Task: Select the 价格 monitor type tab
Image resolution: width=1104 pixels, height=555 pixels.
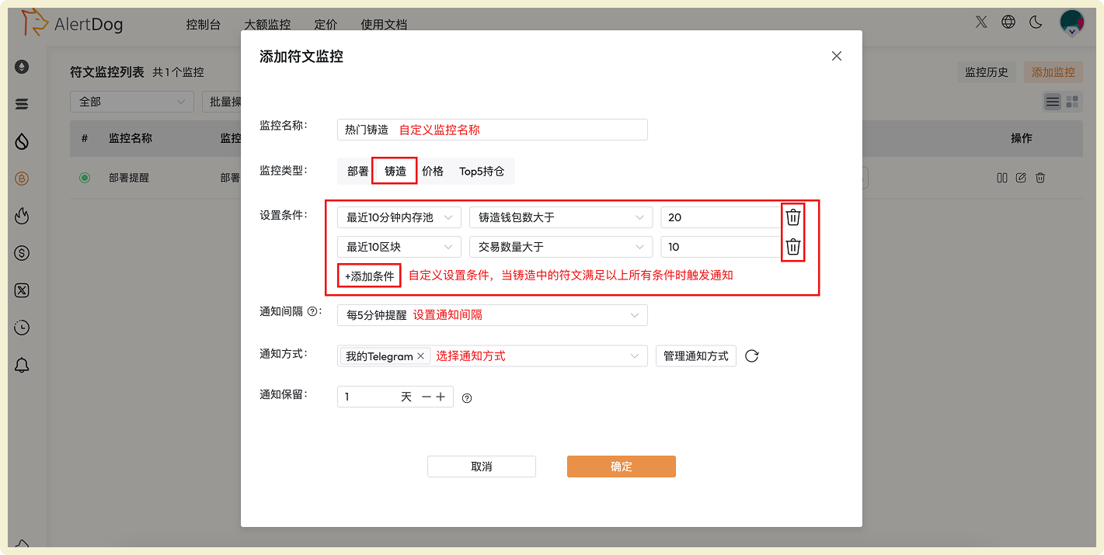Action: [x=433, y=170]
